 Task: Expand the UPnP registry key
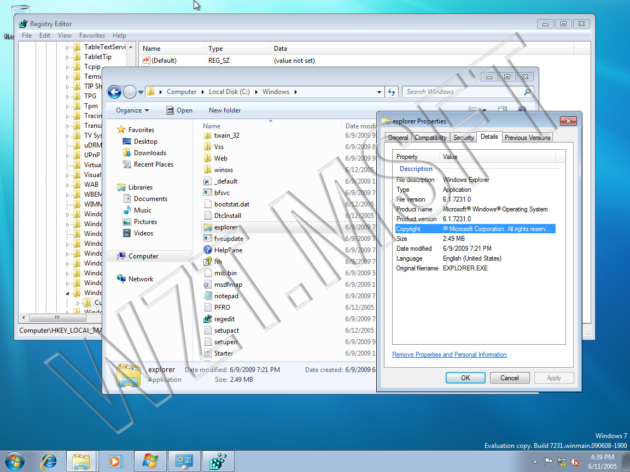tap(67, 155)
